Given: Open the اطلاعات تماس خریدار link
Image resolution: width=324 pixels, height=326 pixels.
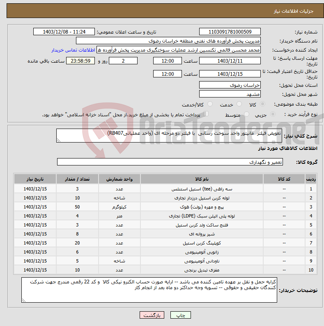Looking at the screenshot, I should point(73,50).
